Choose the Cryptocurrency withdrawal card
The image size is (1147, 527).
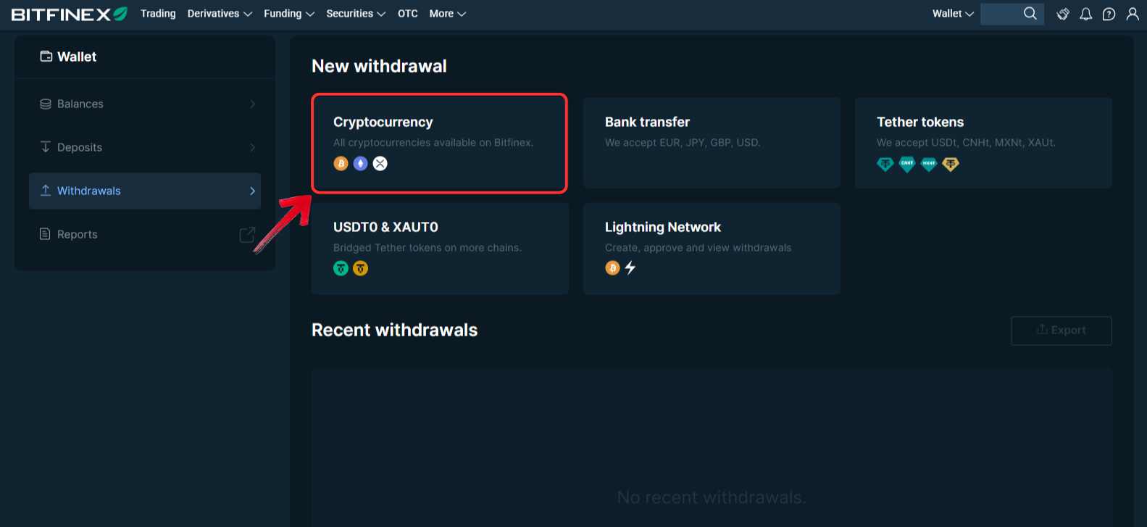(x=439, y=143)
